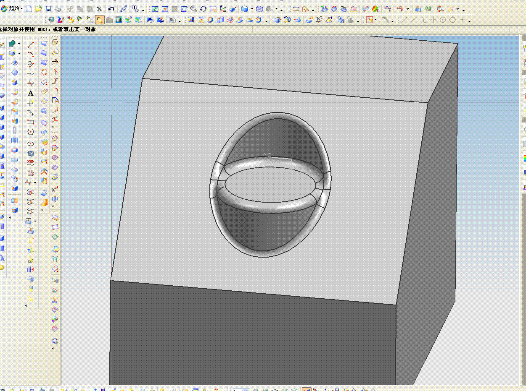Screen dimensions: 526x391
Task: Open the measure distance tool
Action: (296, 9)
